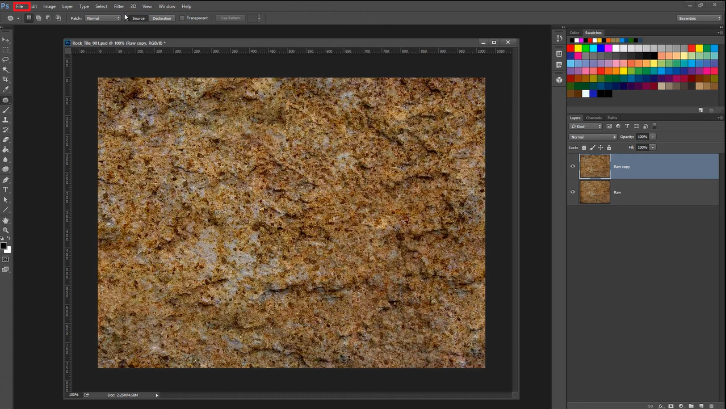Open the Patch mode dropdown

(103, 18)
